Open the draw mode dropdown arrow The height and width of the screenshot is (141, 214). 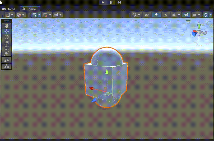click(139, 15)
